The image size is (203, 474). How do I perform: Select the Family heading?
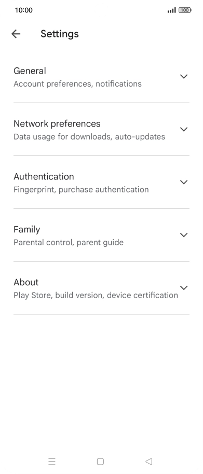pyautogui.click(x=26, y=229)
